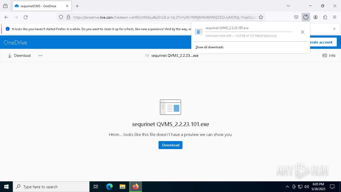Cancel the sequrinet QVMS download
This screenshot has height=192, width=341.
pos(303,32)
